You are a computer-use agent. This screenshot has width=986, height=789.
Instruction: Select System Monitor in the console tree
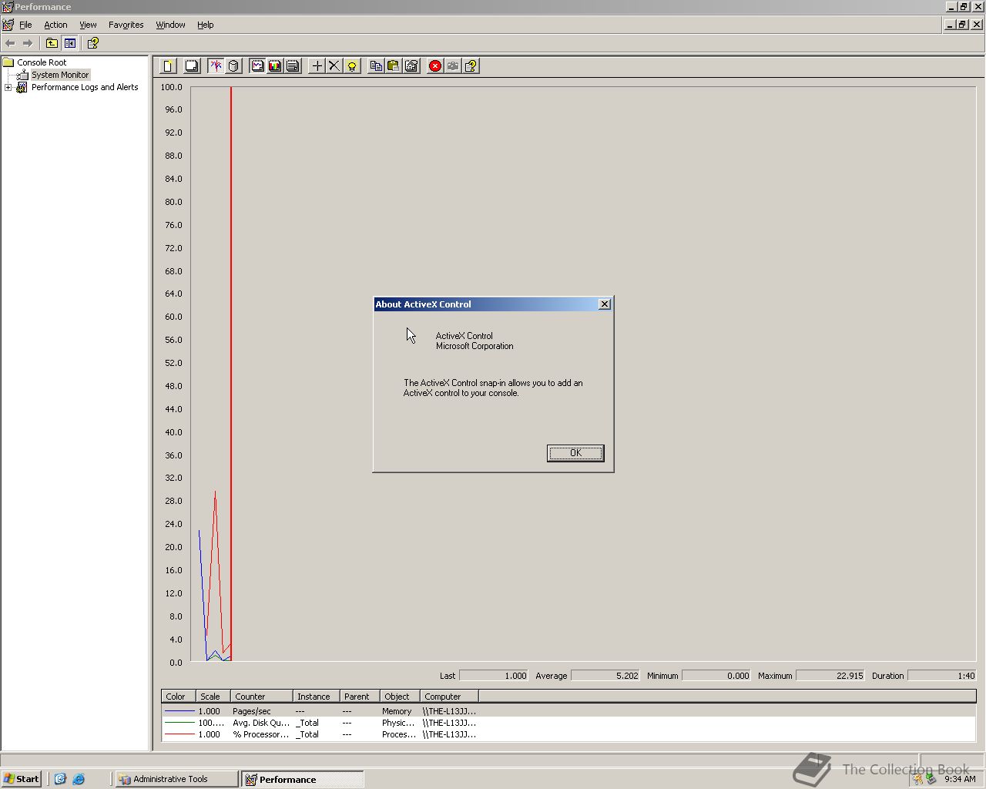pos(60,75)
